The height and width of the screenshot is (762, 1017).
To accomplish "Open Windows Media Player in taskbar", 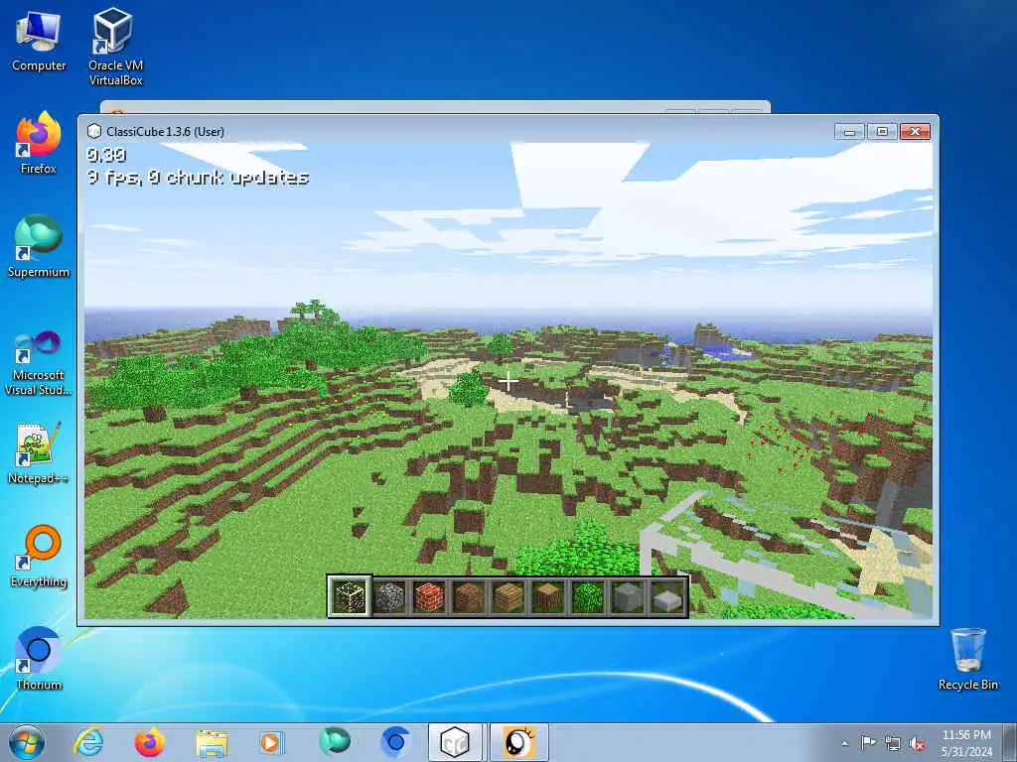I will 272,742.
